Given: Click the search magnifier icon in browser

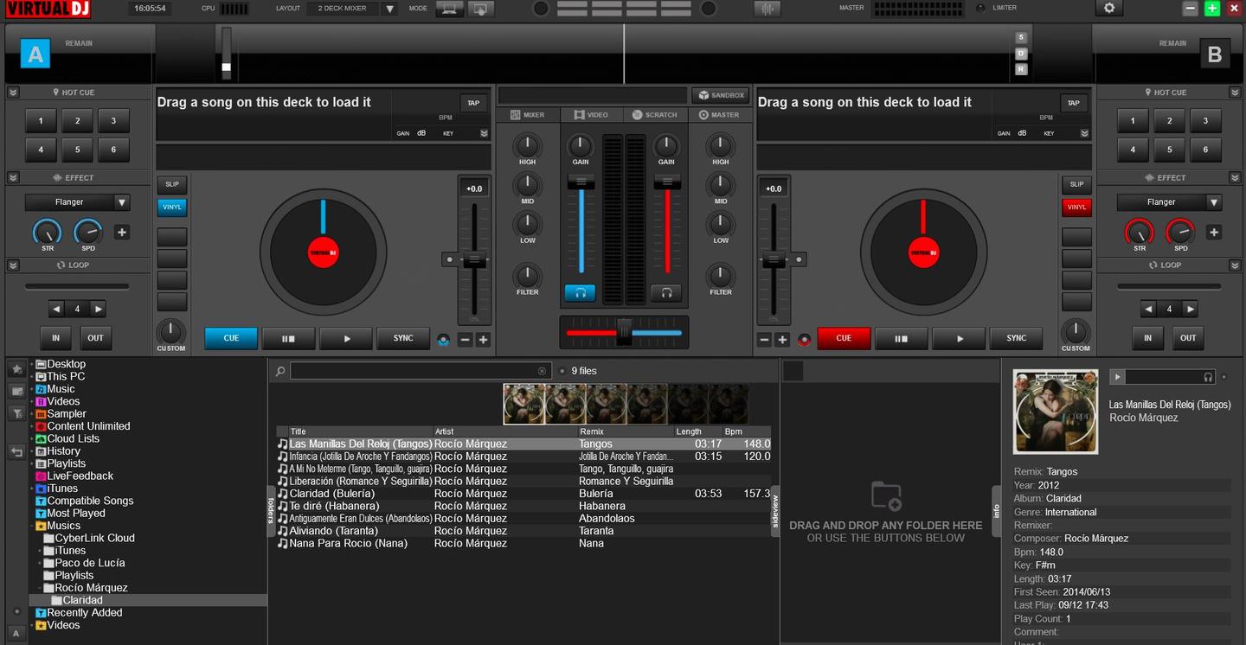Looking at the screenshot, I should coord(280,372).
